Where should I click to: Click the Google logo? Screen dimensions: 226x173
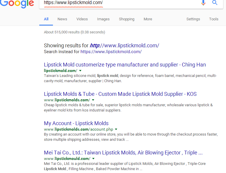tap(17, 3)
